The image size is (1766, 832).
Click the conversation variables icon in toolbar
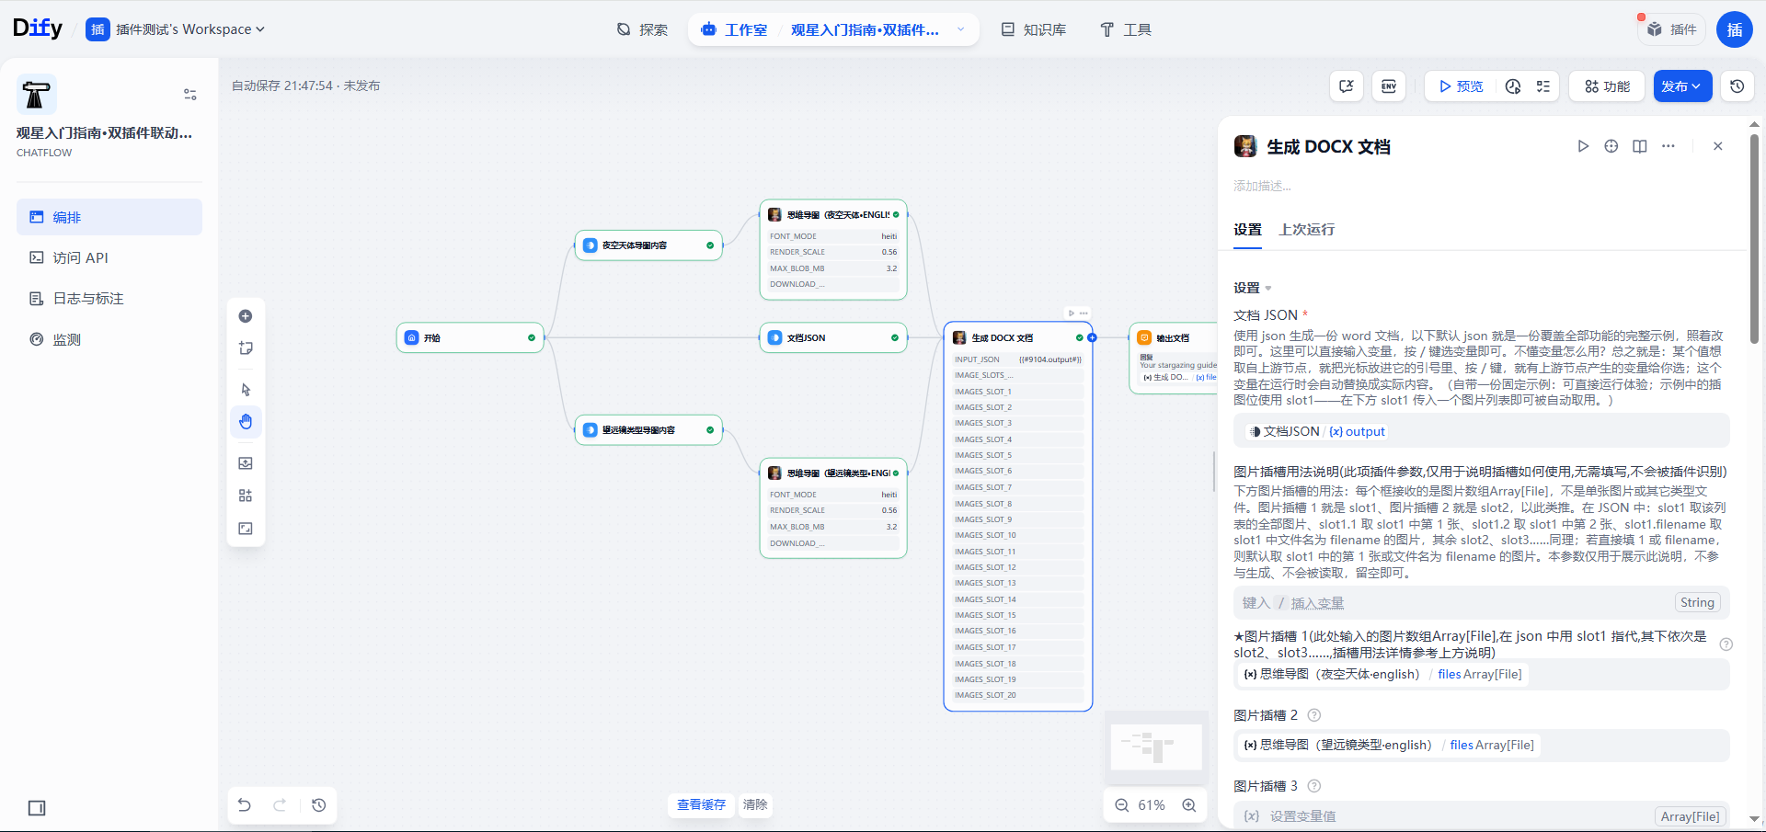1347,86
